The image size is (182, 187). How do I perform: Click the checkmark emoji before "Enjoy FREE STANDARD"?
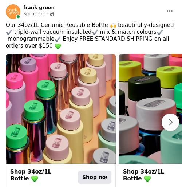coord(58,39)
